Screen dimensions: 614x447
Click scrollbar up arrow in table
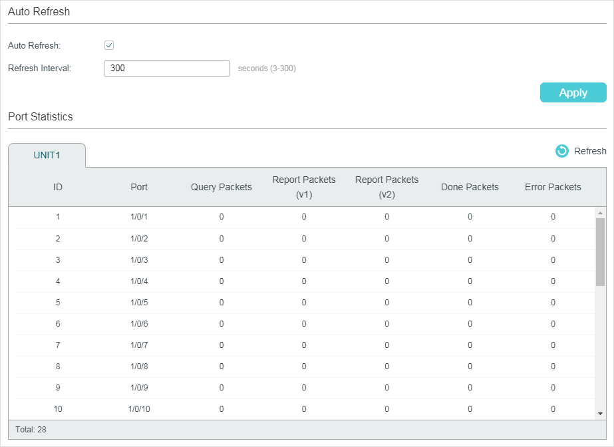click(600, 213)
